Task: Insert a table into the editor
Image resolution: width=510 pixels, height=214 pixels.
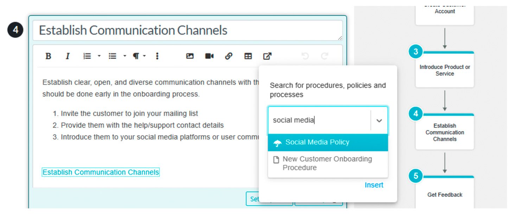Action: pyautogui.click(x=248, y=56)
